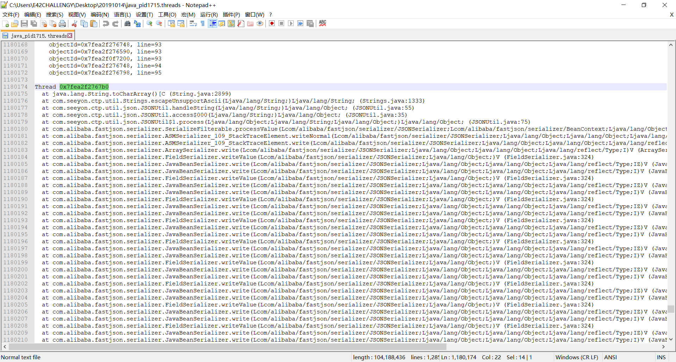Open Find dialog via binoculars icon
Viewport: 676px width, 362px height.
coord(127,24)
